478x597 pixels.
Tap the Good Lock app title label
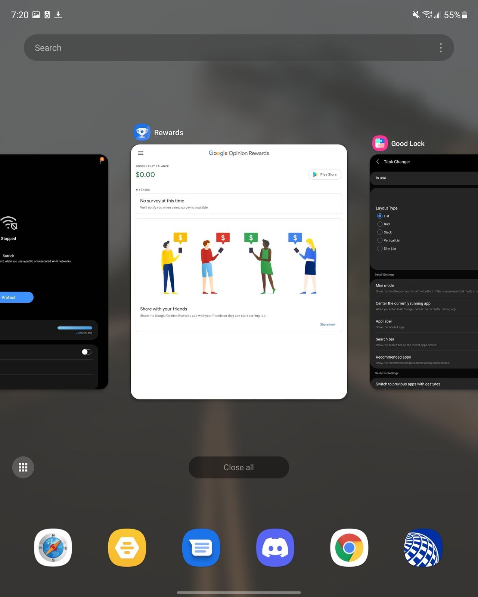[408, 143]
